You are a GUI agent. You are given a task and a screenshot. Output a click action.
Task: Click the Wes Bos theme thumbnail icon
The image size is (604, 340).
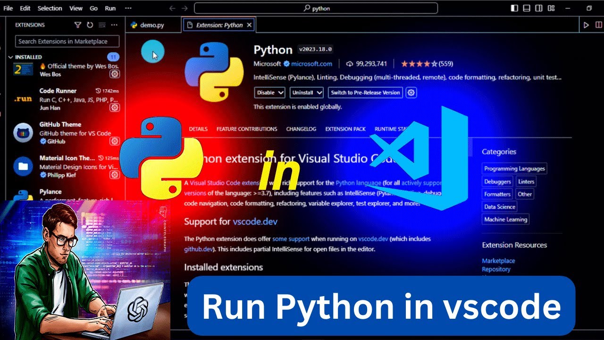pos(23,69)
